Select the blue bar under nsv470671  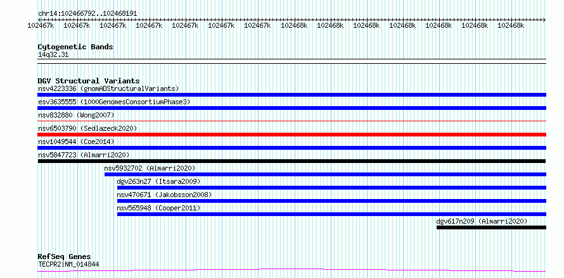coord(331,201)
